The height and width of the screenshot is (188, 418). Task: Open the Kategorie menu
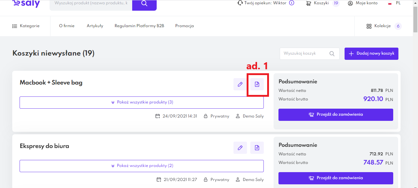(x=26, y=26)
